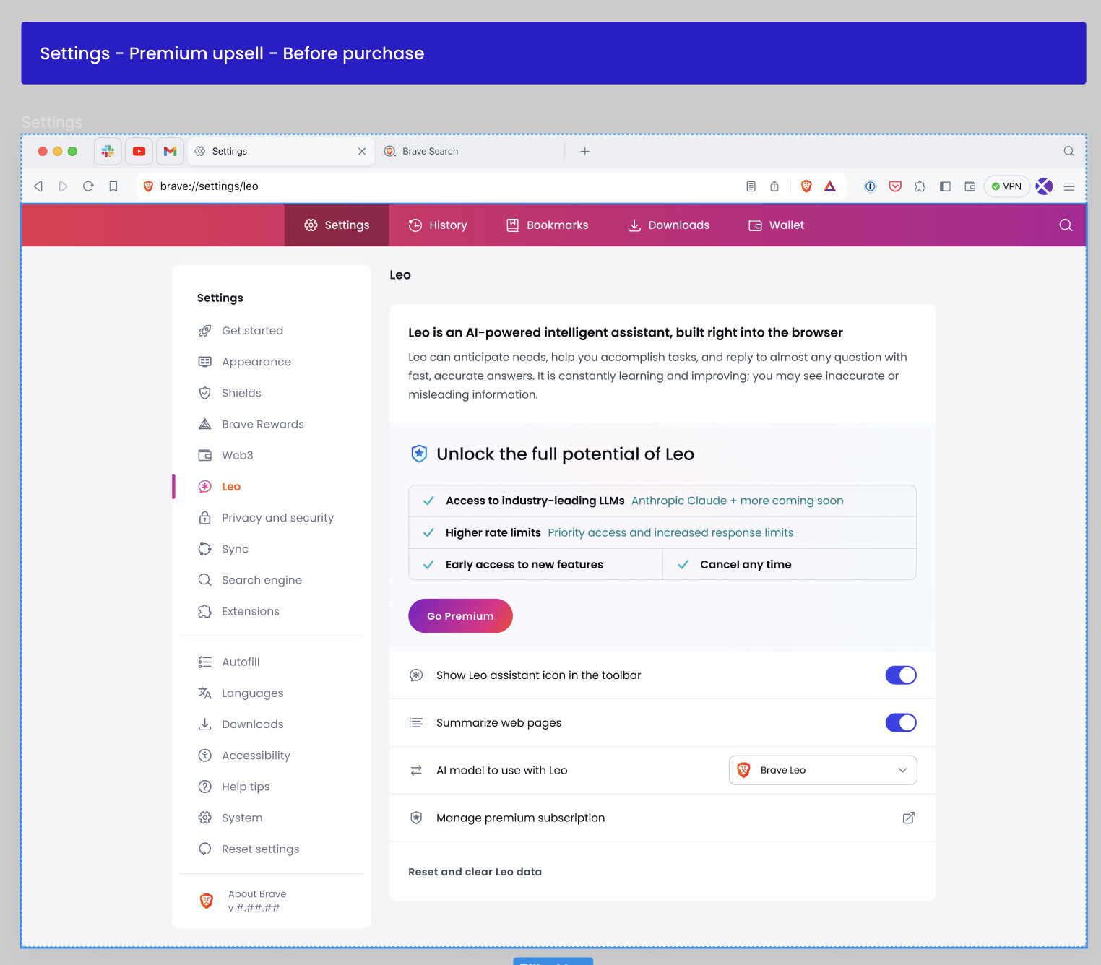Expand the AI model Brave Leo dropdown

[x=823, y=770]
